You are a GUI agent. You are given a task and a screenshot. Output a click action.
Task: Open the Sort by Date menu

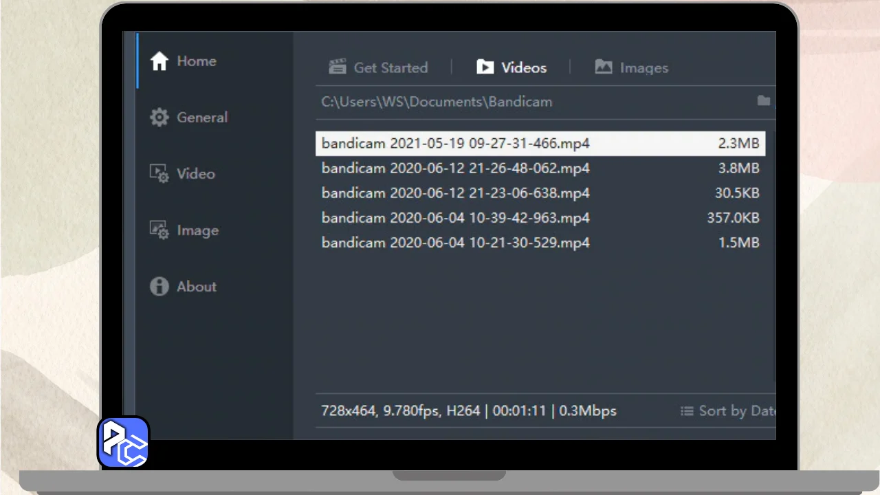(729, 411)
